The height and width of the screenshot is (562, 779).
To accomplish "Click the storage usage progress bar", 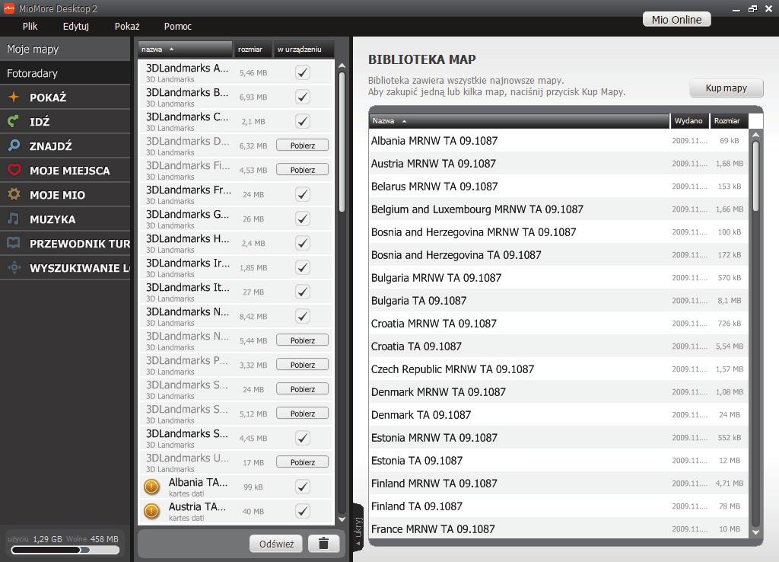I will pos(65,550).
